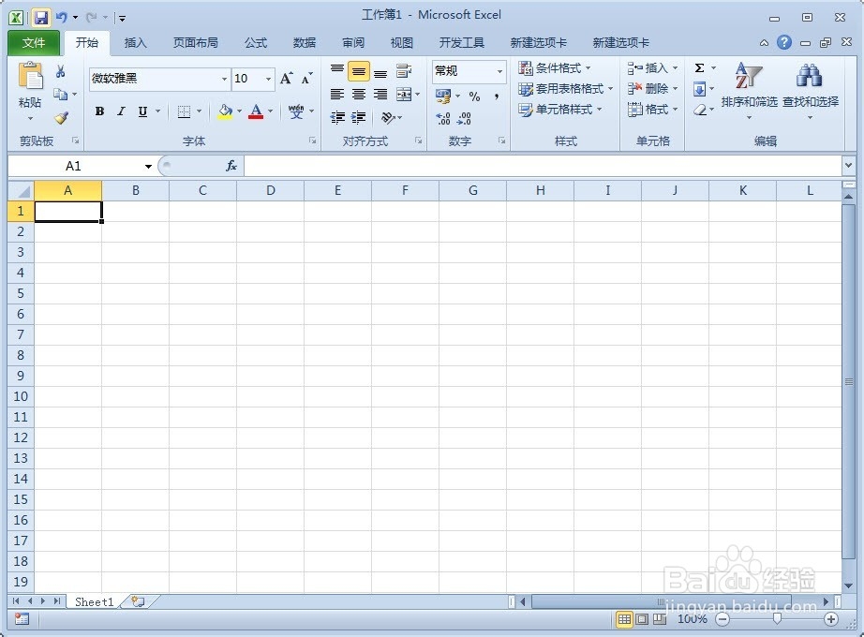Click Increase Decimal icon
The image size is (864, 637).
click(x=443, y=118)
